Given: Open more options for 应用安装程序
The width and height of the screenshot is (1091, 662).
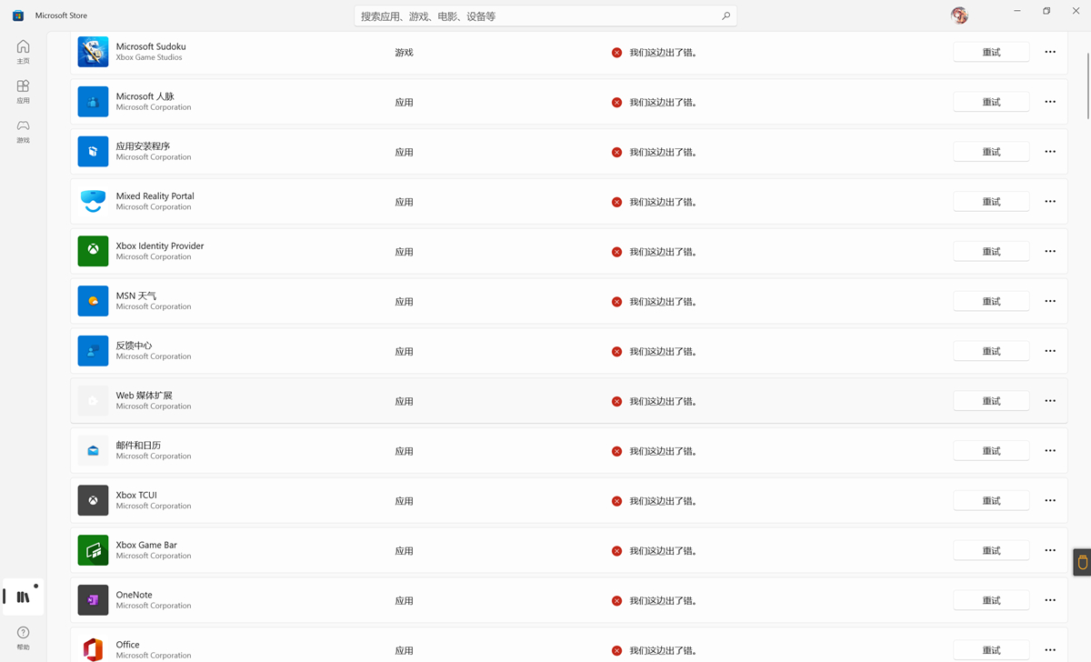Looking at the screenshot, I should (1050, 152).
